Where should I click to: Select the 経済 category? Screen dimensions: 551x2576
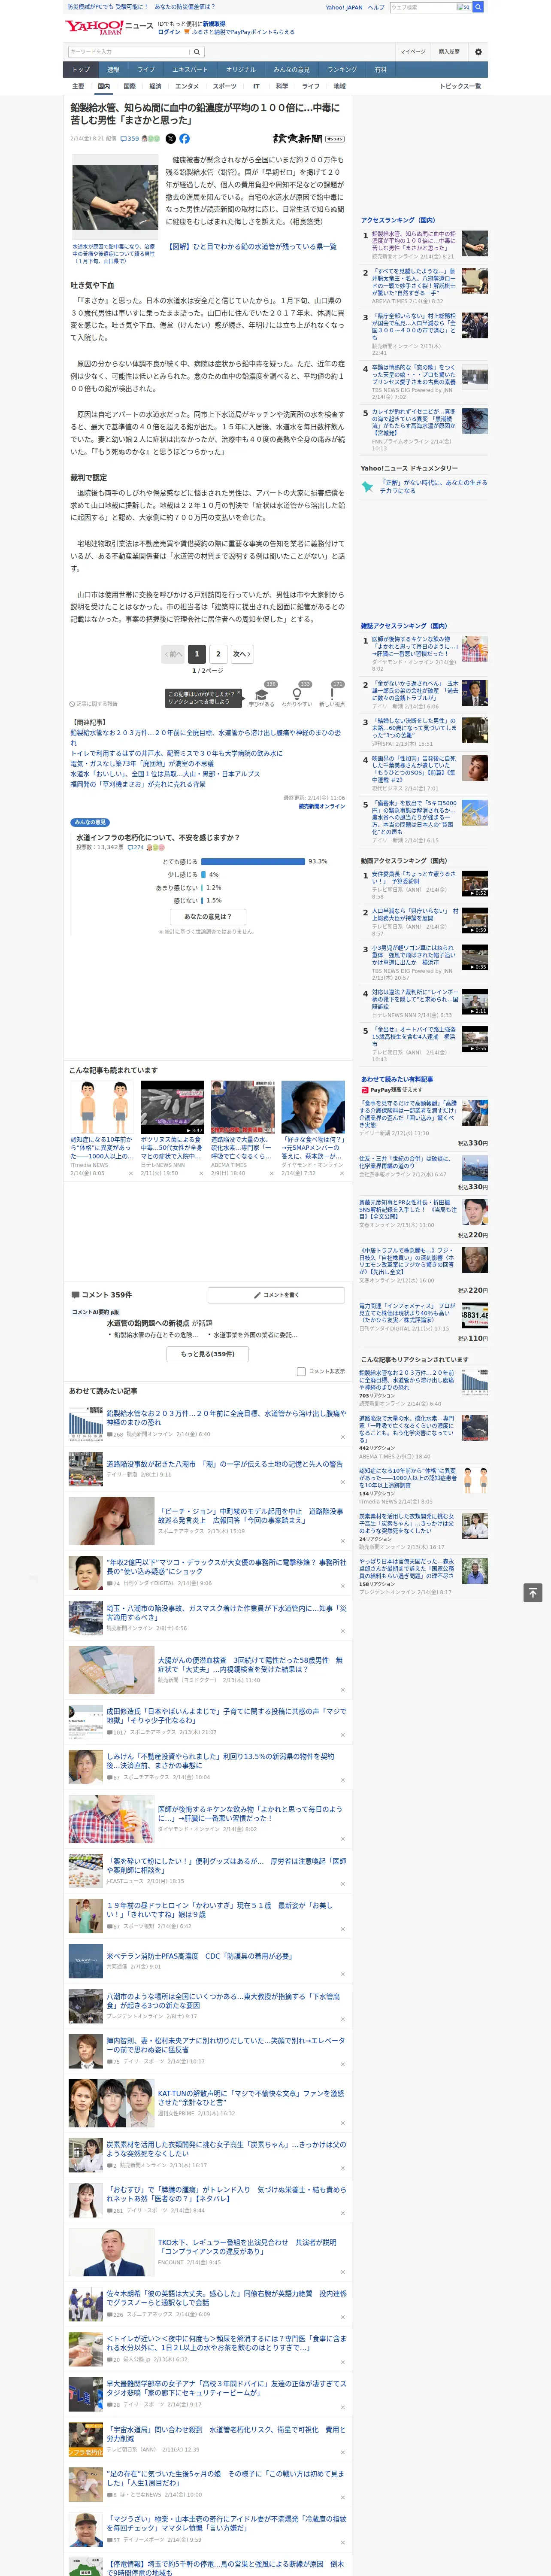coord(155,86)
